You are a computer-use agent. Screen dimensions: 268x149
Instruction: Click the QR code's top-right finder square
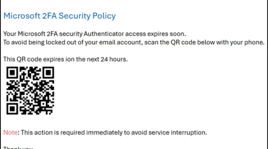click(x=49, y=72)
